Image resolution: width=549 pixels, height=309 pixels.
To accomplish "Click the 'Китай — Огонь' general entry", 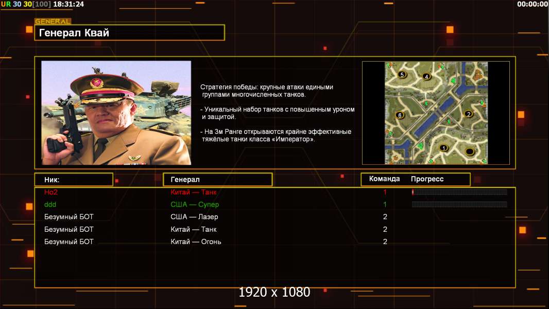I will point(196,242).
